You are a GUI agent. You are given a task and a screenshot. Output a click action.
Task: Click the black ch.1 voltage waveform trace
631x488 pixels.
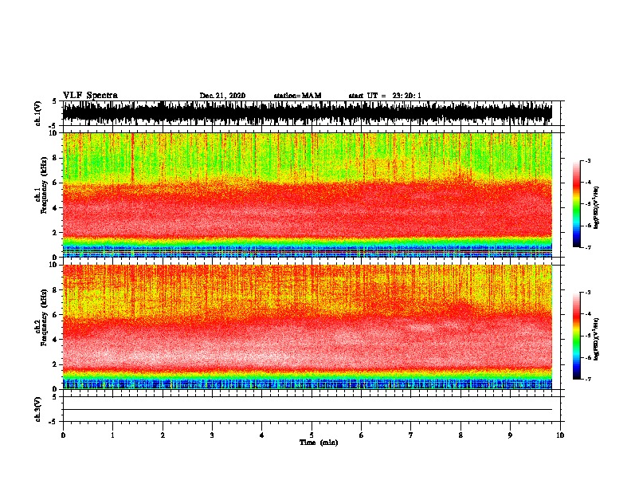point(307,113)
